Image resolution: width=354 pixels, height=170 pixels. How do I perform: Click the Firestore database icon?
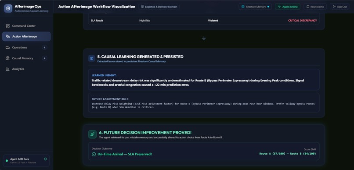pyautogui.click(x=243, y=7)
